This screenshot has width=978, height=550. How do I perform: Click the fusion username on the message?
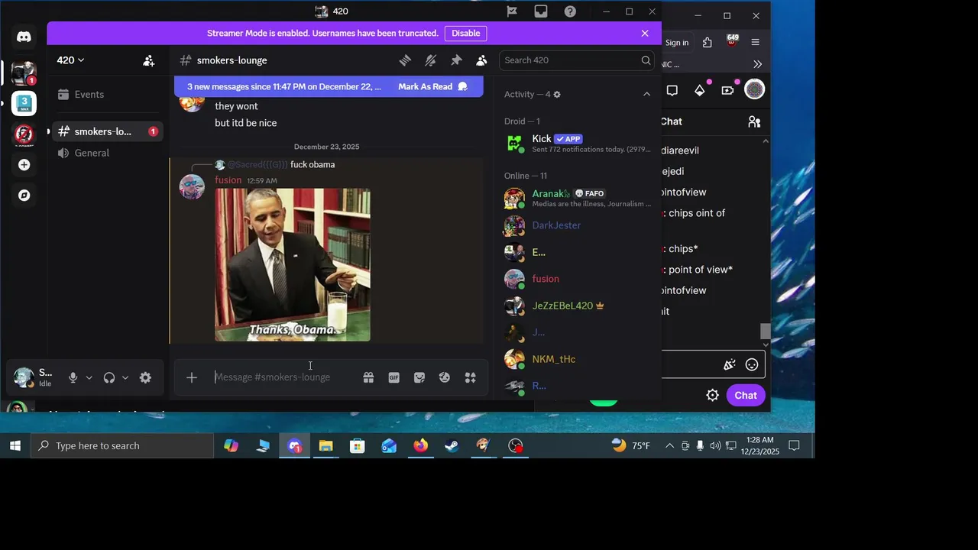pos(228,180)
